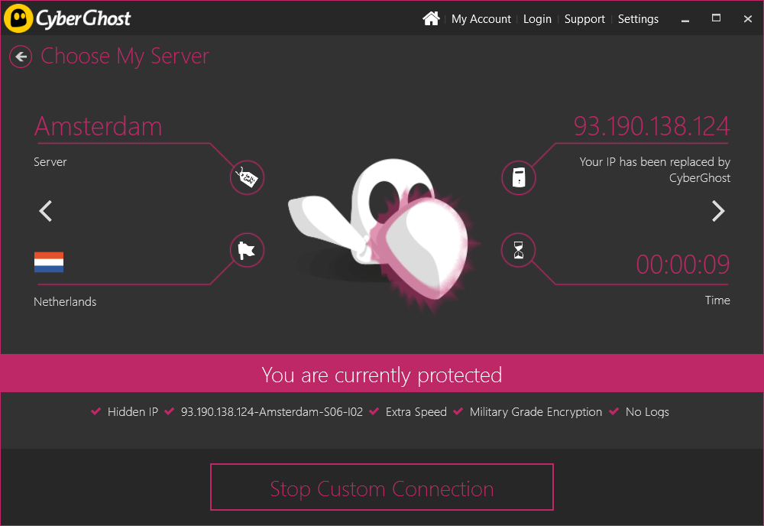This screenshot has width=764, height=526.
Task: Maximize the CyberGhost window
Action: pyautogui.click(x=716, y=18)
